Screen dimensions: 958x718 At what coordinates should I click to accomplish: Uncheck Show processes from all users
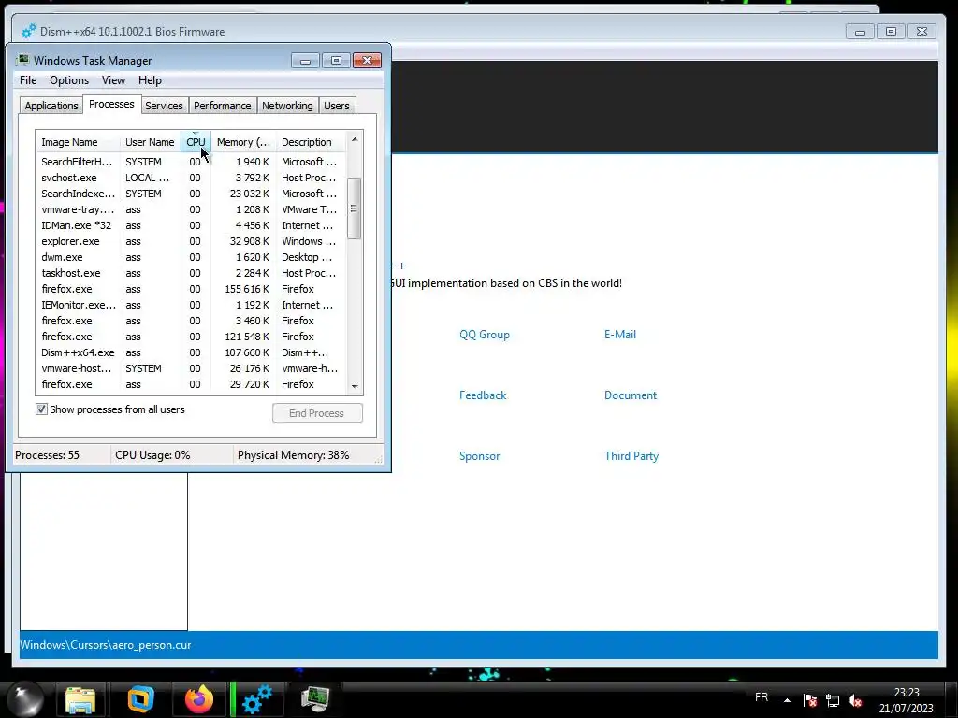tap(41, 409)
